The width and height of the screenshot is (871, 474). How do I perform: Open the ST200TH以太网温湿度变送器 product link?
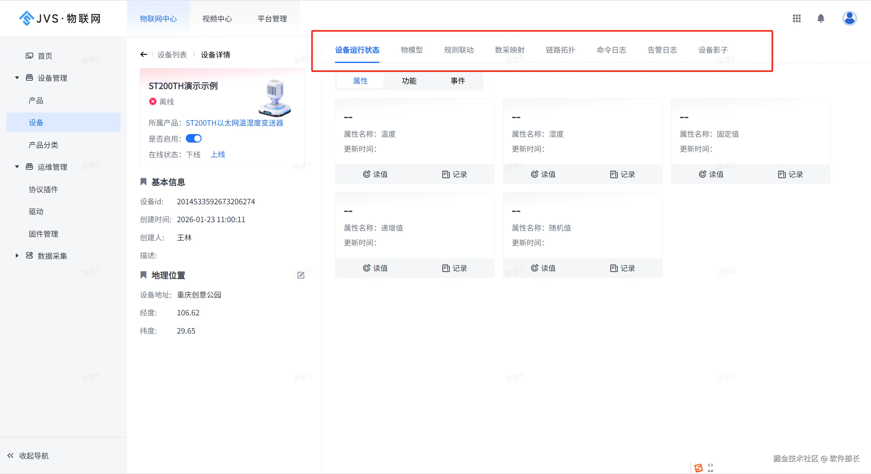click(234, 123)
